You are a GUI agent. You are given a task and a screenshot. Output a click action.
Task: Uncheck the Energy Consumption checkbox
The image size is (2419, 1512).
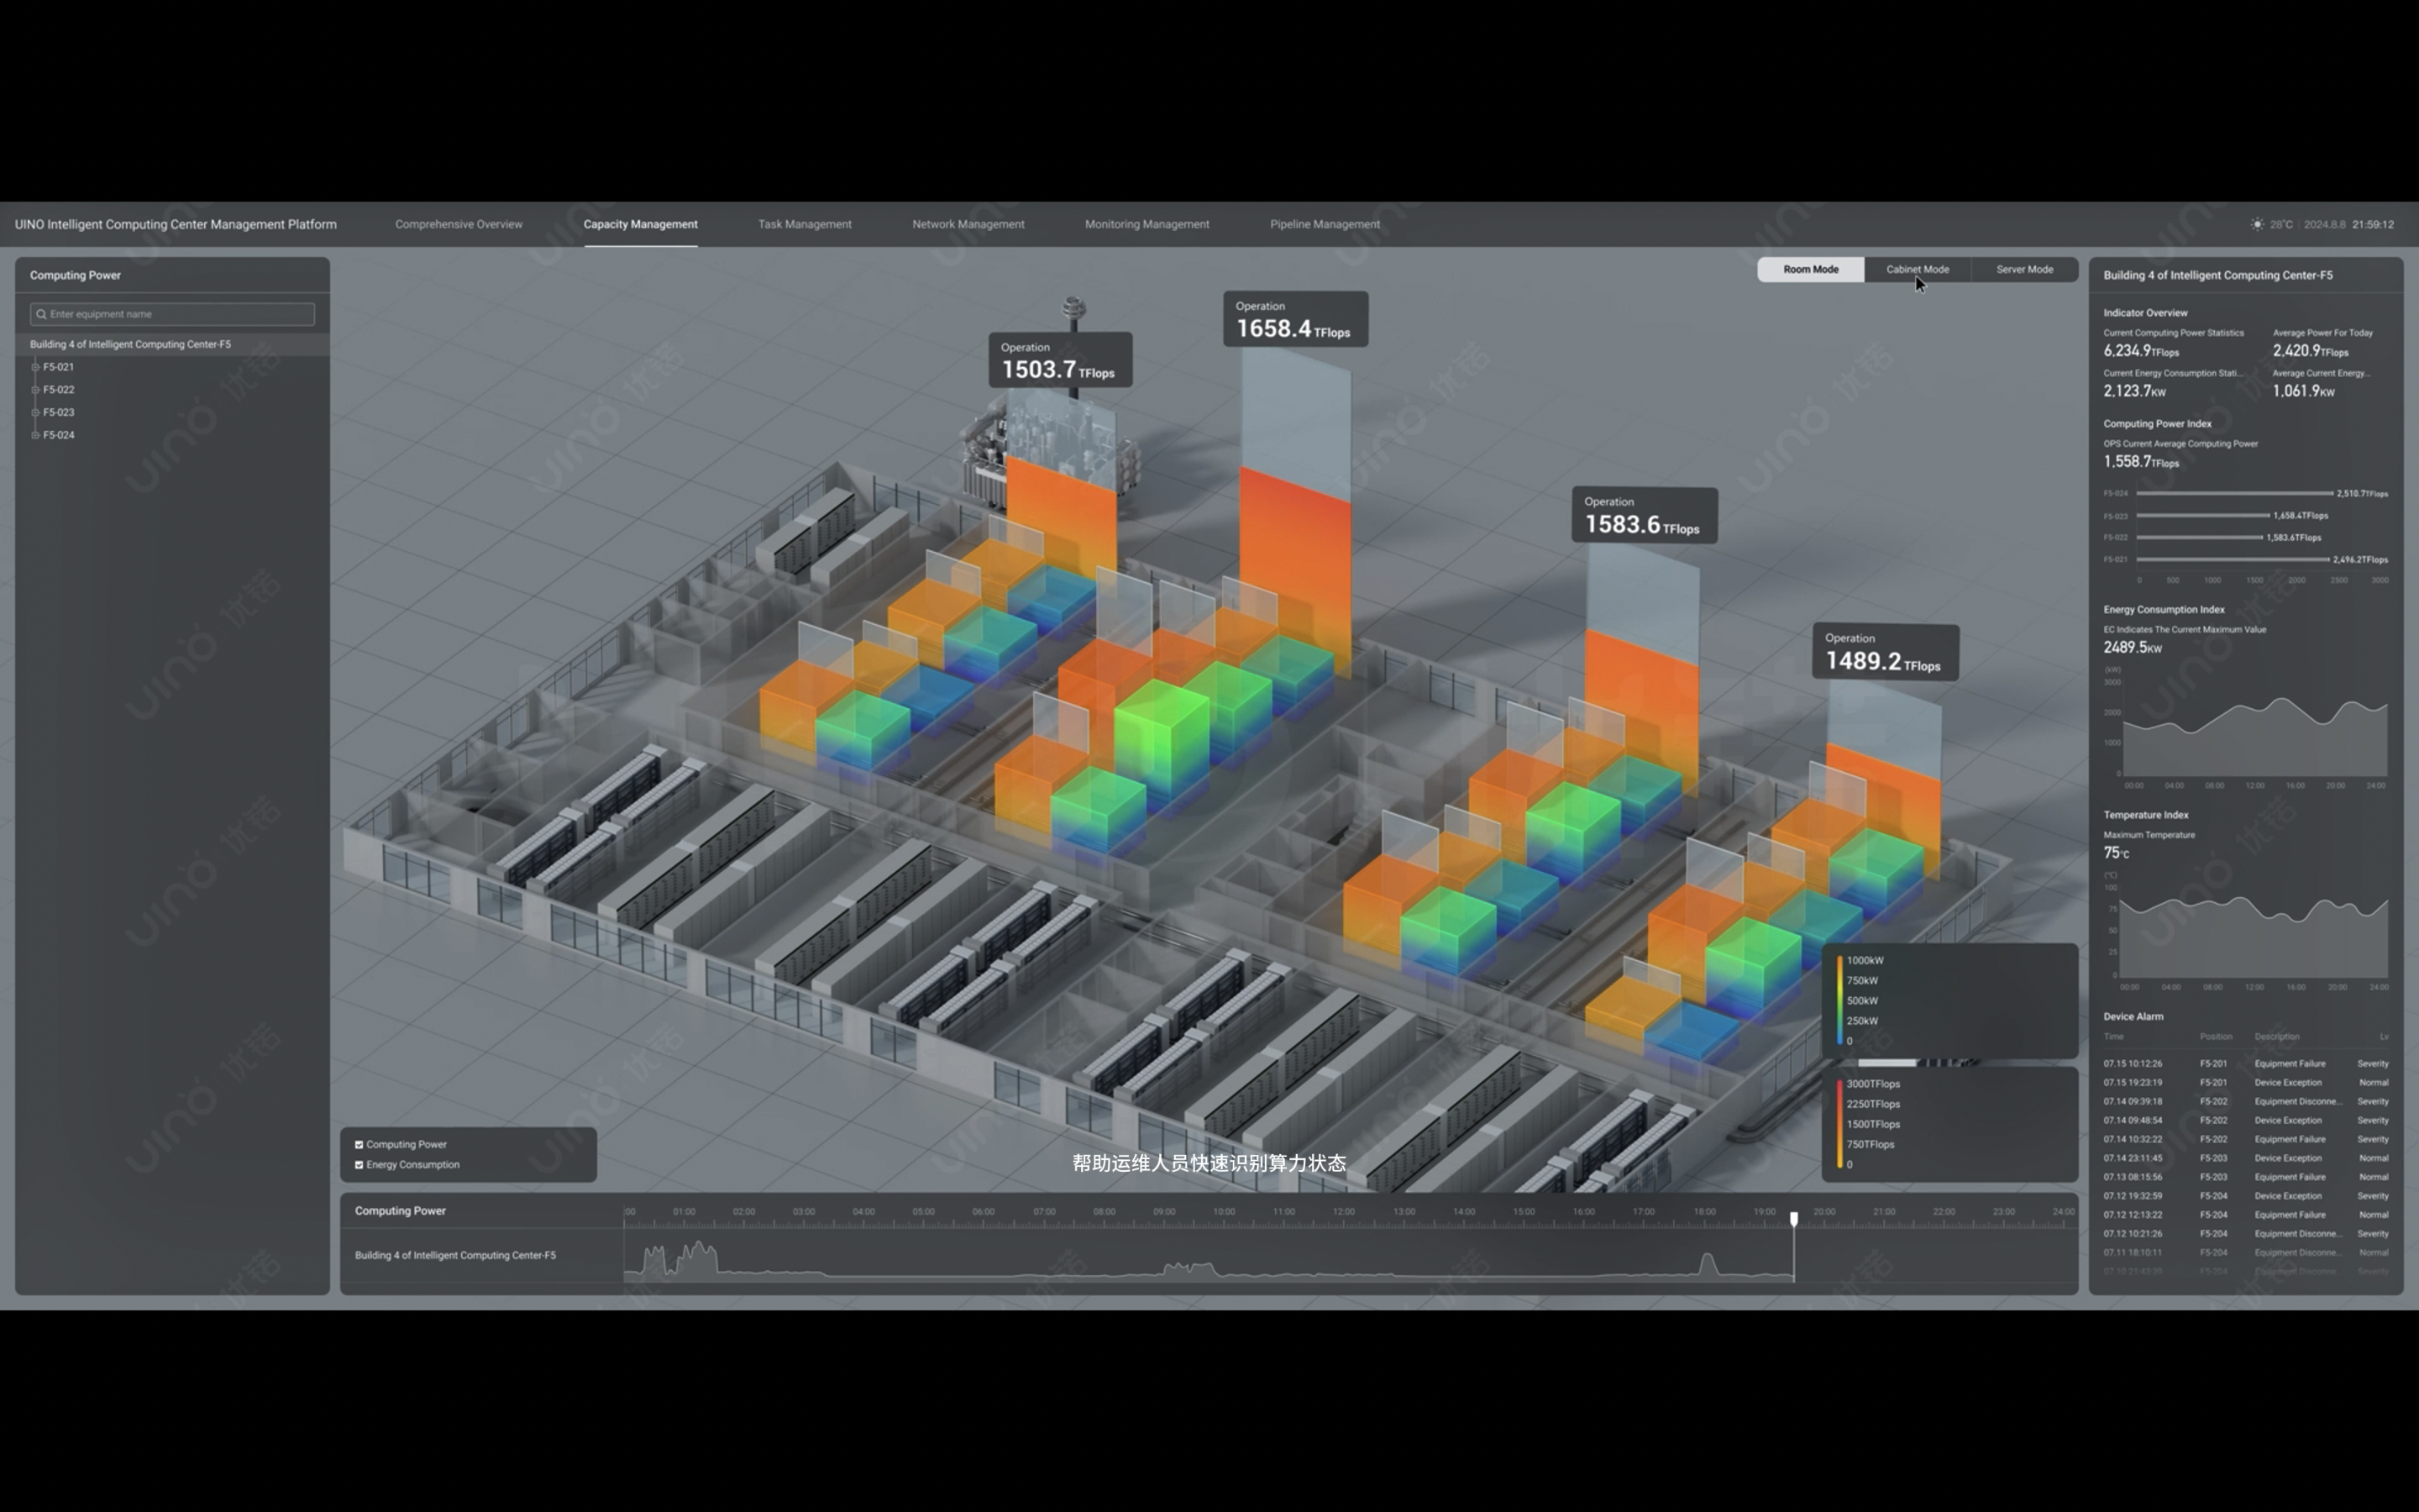tap(359, 1164)
